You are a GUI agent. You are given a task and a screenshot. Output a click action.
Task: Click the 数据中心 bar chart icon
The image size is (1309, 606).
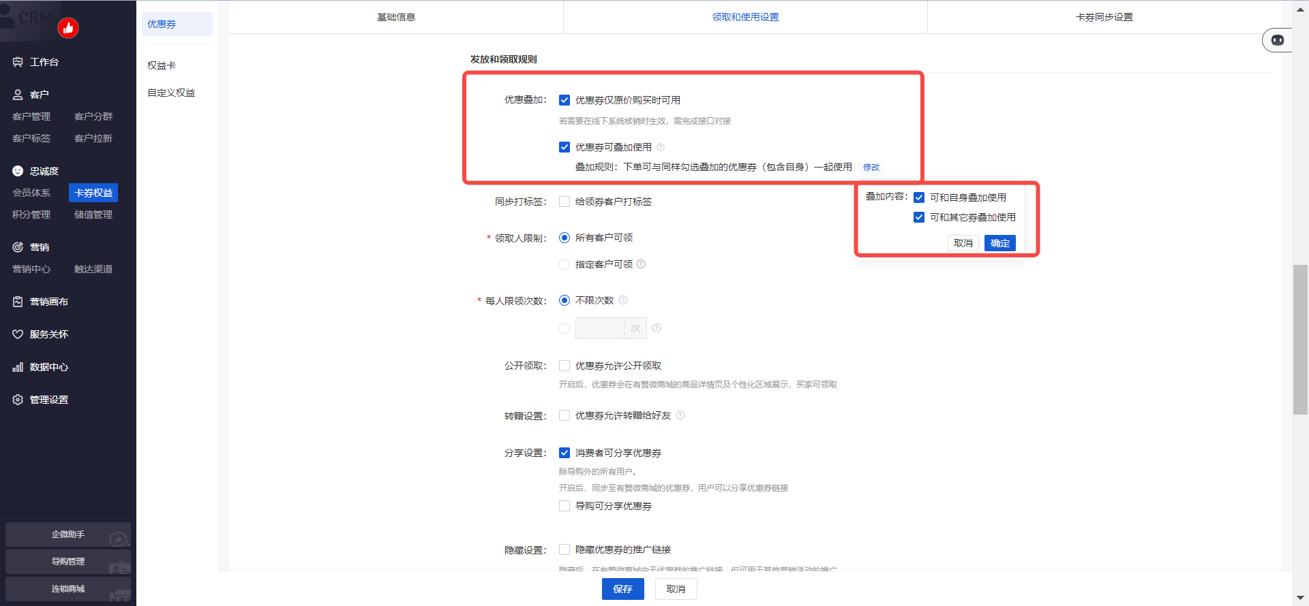(x=18, y=367)
